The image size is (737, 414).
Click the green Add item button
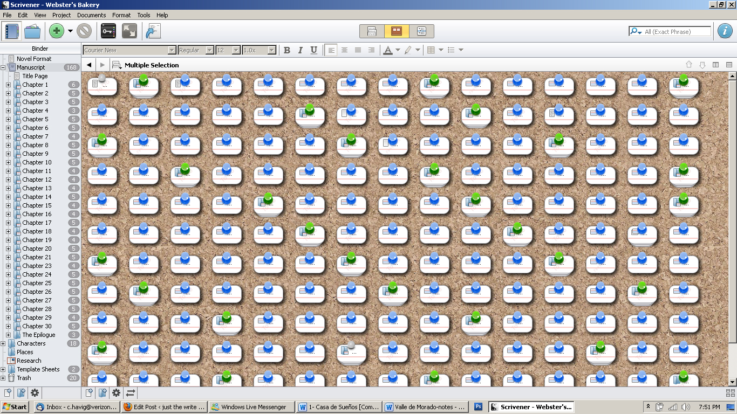pos(57,31)
